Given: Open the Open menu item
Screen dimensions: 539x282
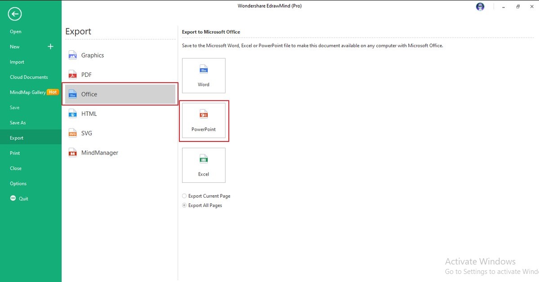Looking at the screenshot, I should click(15, 31).
